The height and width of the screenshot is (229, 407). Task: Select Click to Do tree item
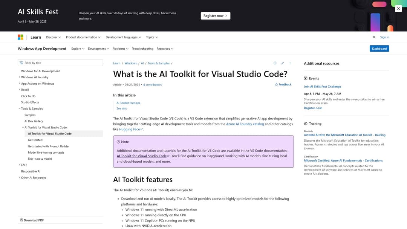pyautogui.click(x=28, y=96)
